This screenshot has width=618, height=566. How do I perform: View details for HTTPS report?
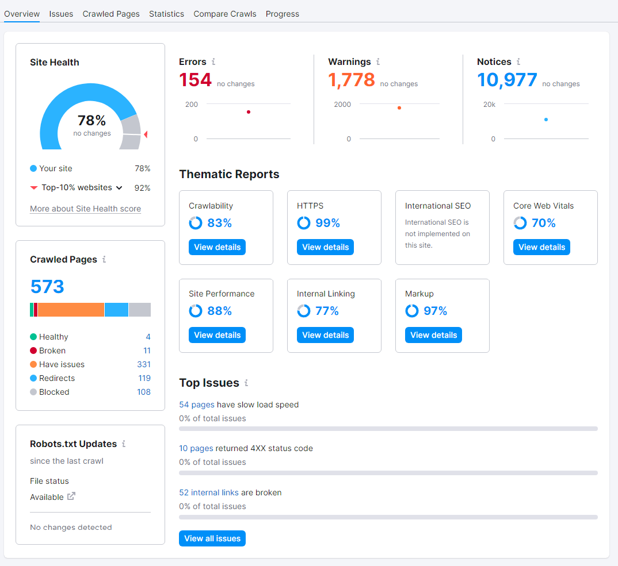tap(325, 247)
